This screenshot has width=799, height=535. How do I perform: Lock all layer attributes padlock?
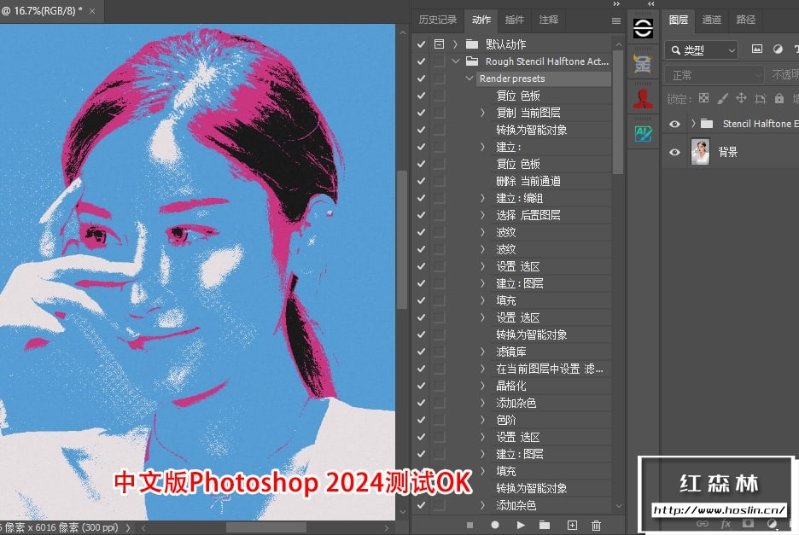pos(779,98)
